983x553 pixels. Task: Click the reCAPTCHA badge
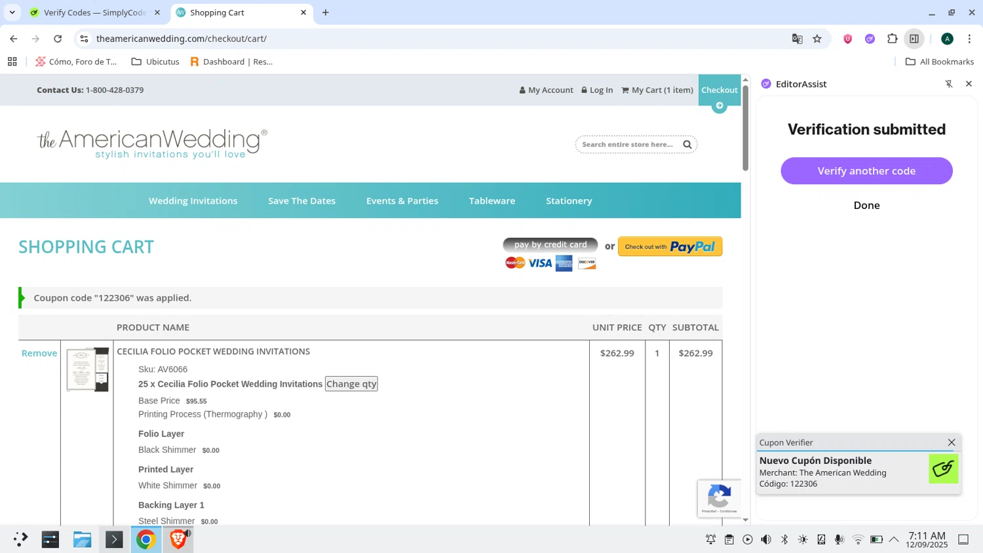[x=719, y=499]
